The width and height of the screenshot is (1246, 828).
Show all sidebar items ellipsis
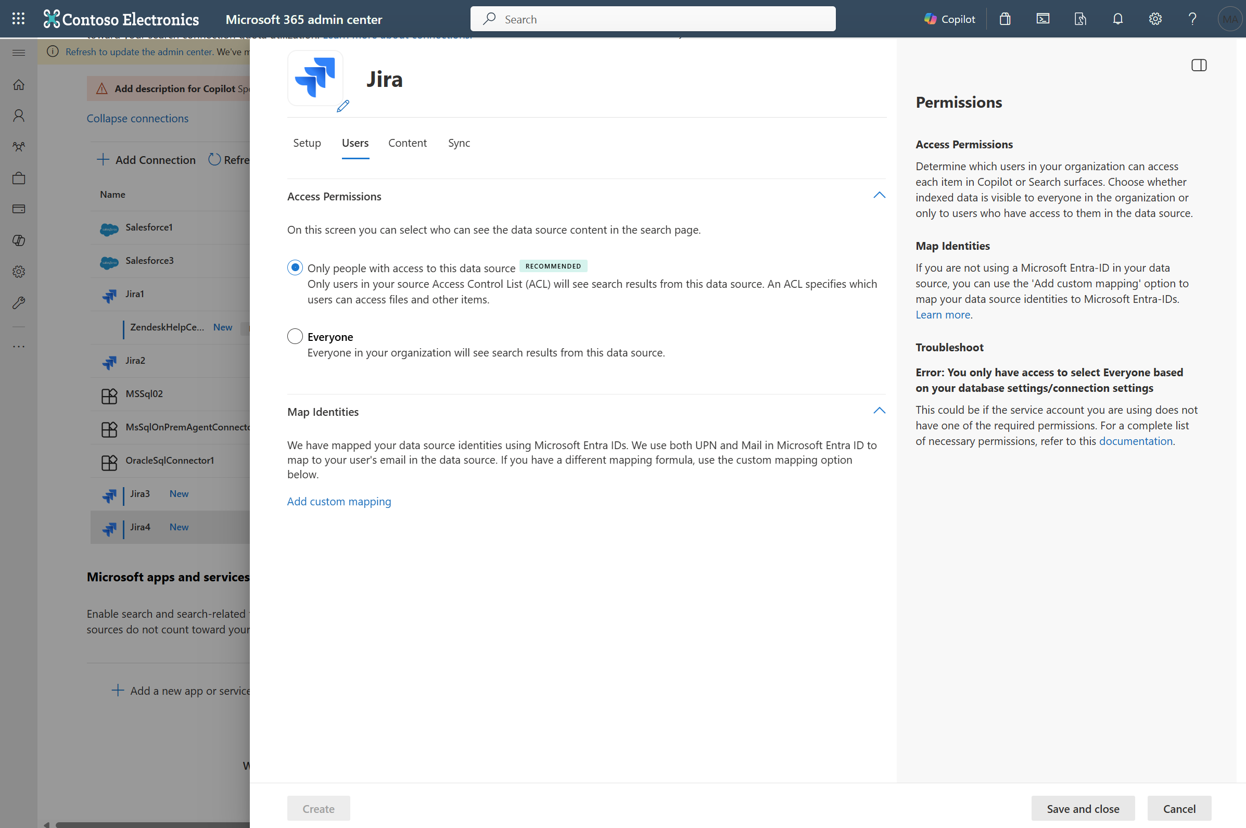(x=19, y=347)
